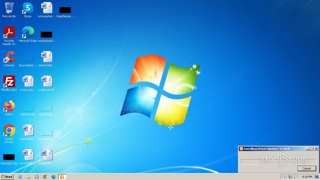
Task: Launch Skype from desktop shortcut
Action: 28,10
